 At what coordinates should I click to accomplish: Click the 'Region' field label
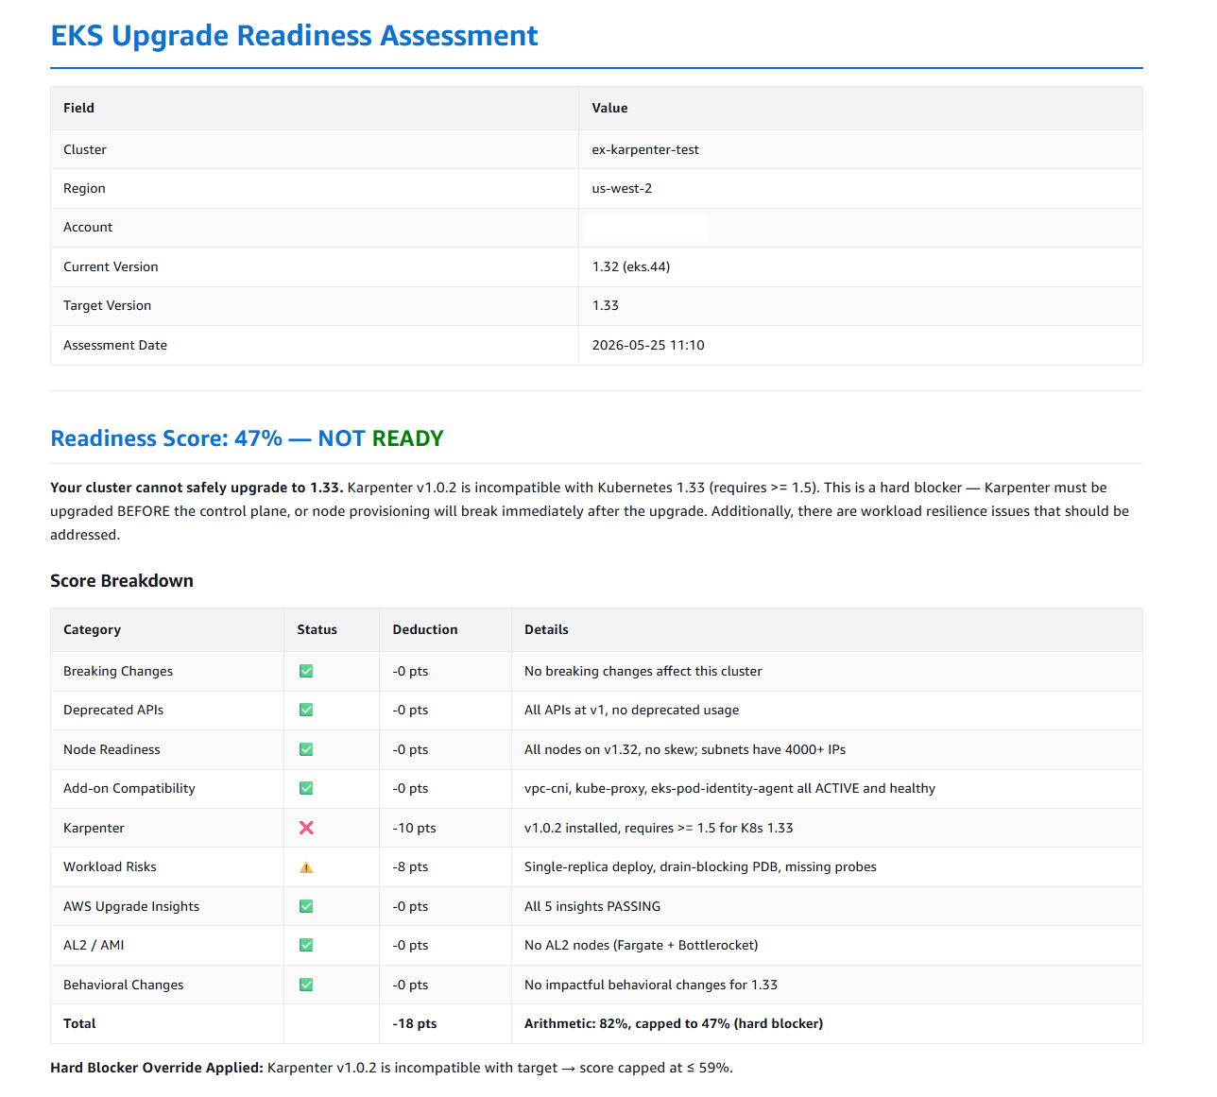84,188
